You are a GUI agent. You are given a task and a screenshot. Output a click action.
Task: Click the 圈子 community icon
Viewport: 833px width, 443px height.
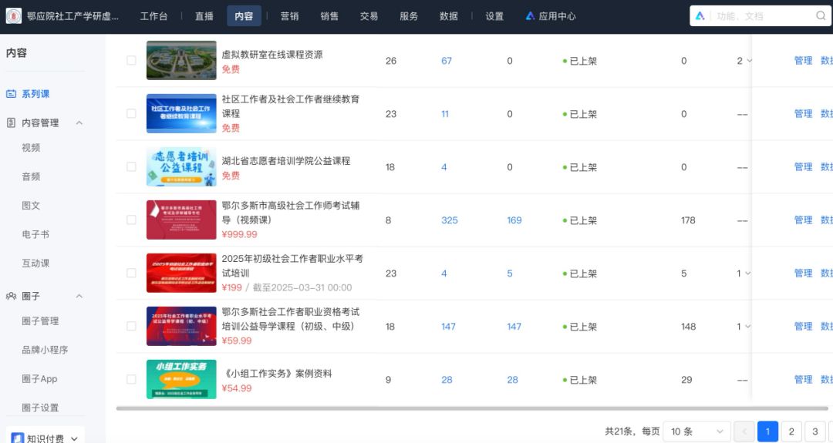click(x=12, y=297)
